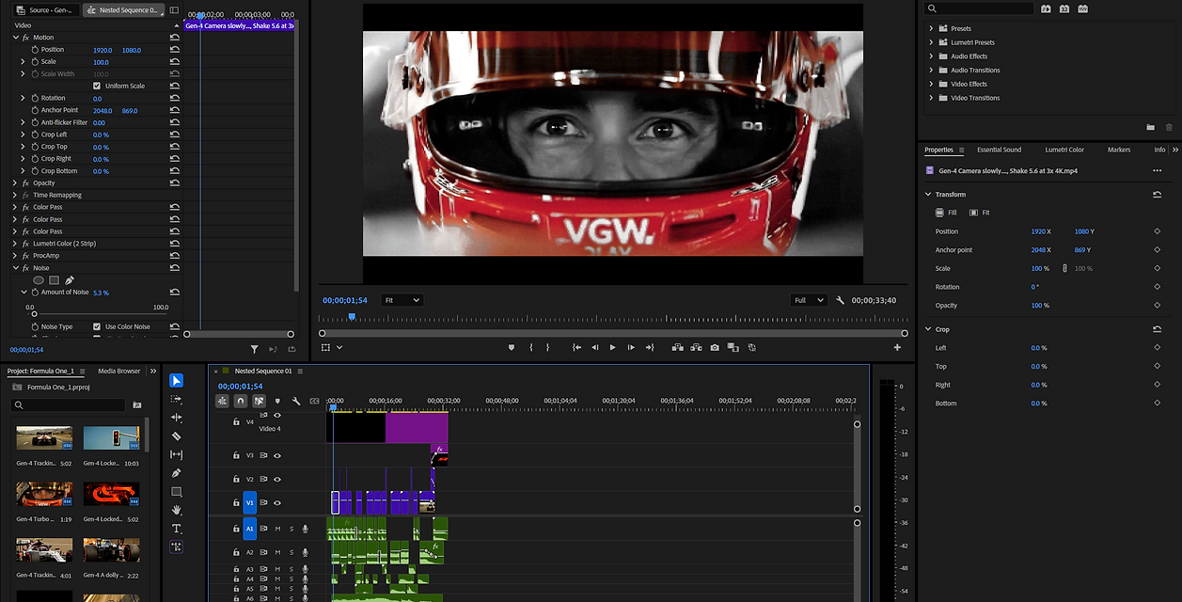Image resolution: width=1182 pixels, height=602 pixels.
Task: Click the free draw bezier mask pen for Noise
Action: [70, 280]
